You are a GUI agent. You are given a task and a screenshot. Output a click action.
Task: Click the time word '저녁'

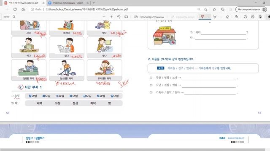coord(93,103)
